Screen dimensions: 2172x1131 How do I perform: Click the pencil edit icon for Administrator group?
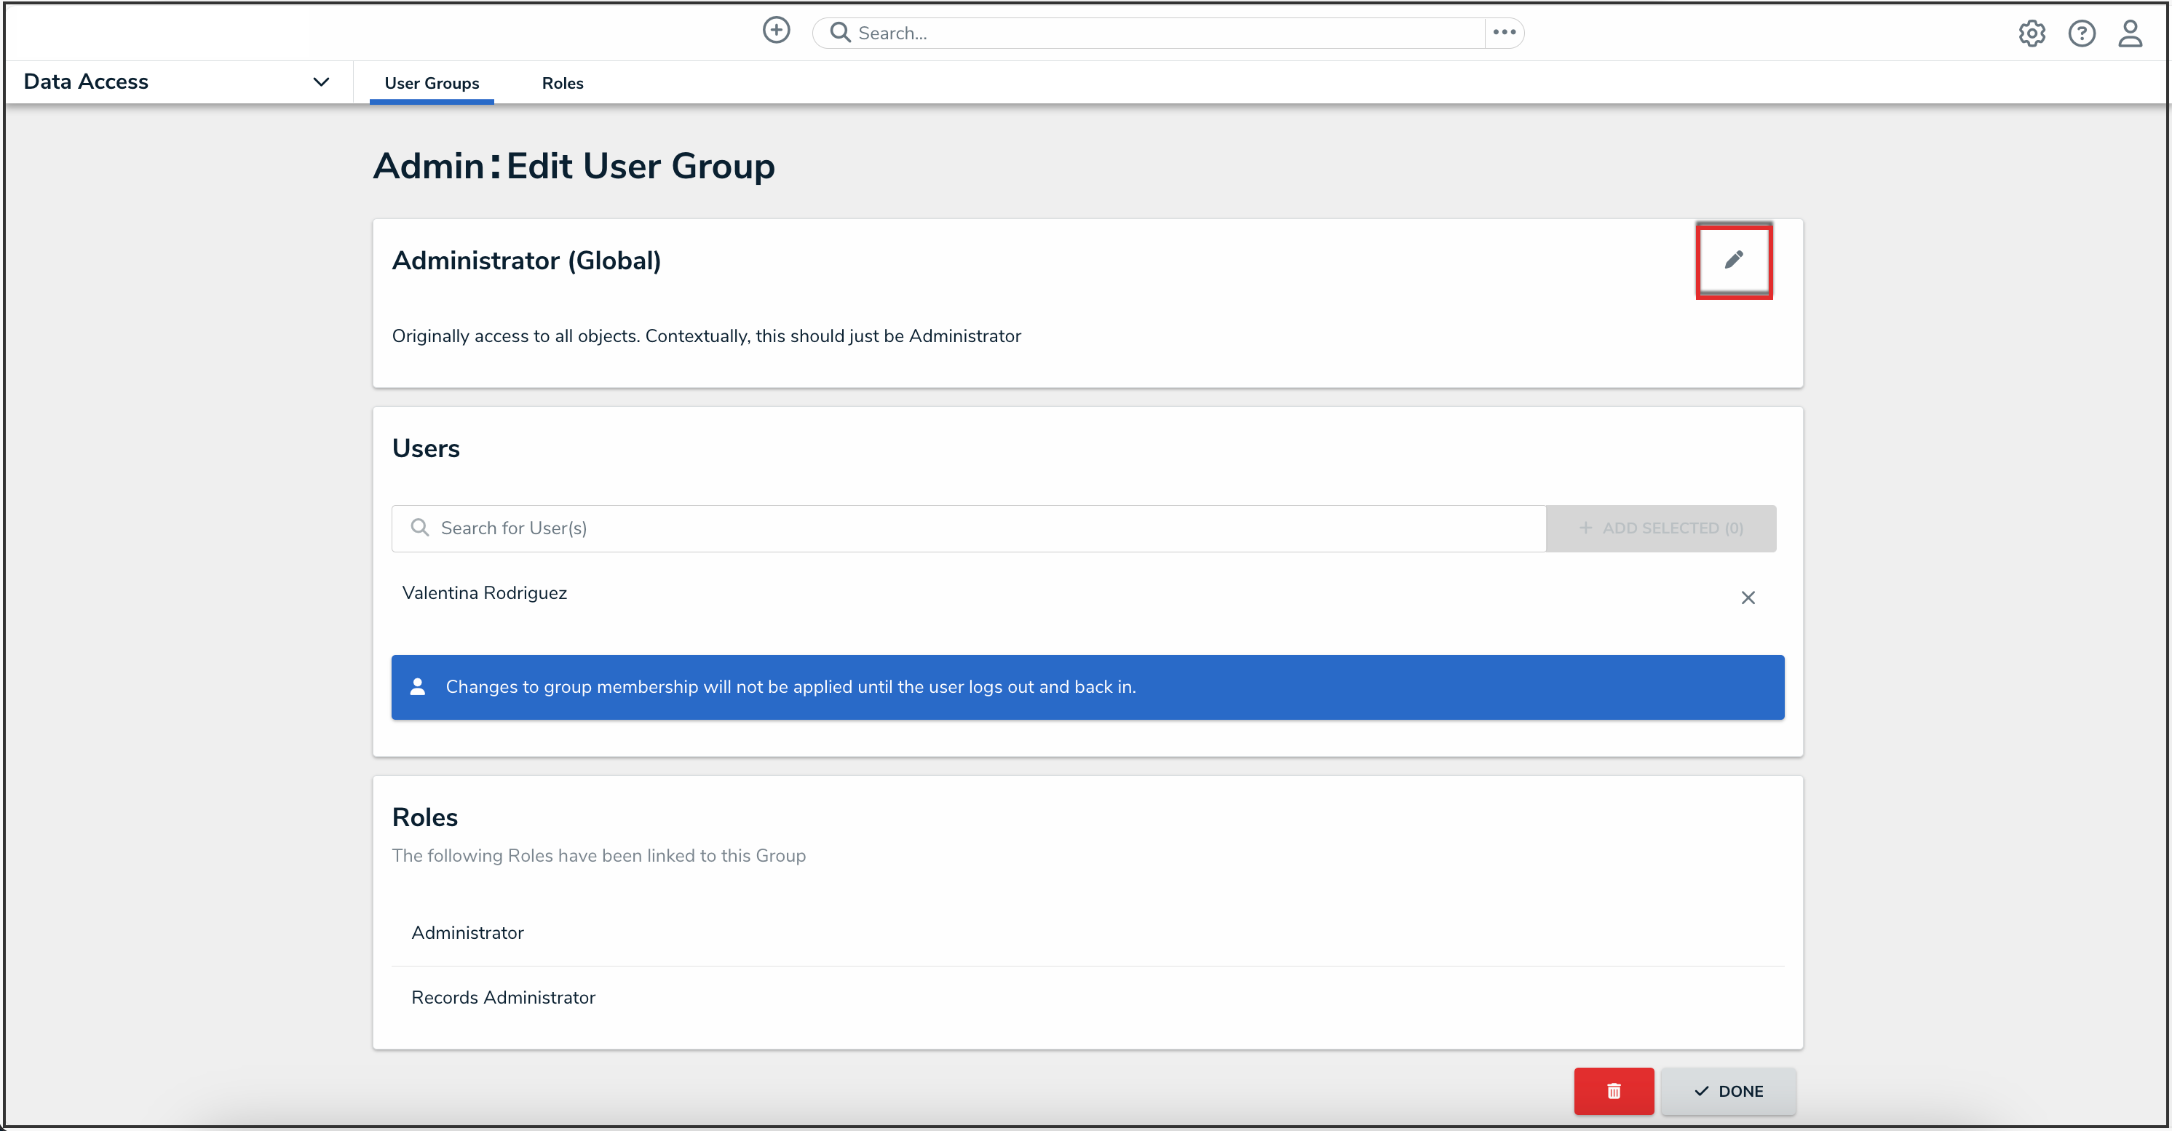(x=1734, y=260)
